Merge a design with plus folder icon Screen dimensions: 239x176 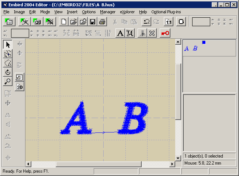click(x=83, y=22)
